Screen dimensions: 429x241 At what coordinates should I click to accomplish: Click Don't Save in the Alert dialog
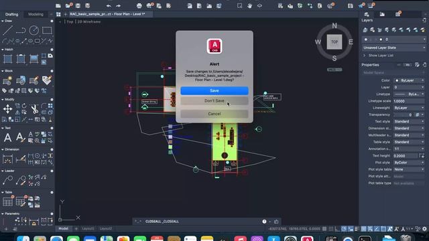pyautogui.click(x=214, y=101)
